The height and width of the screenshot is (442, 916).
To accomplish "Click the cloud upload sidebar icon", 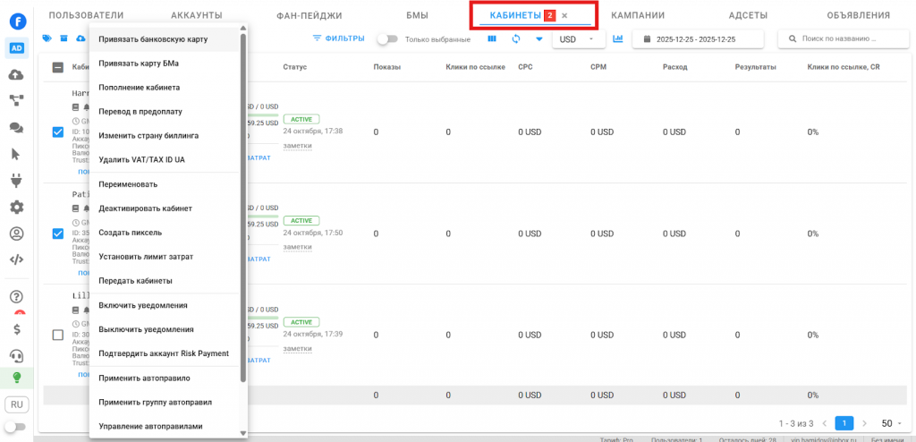I will pos(17,74).
